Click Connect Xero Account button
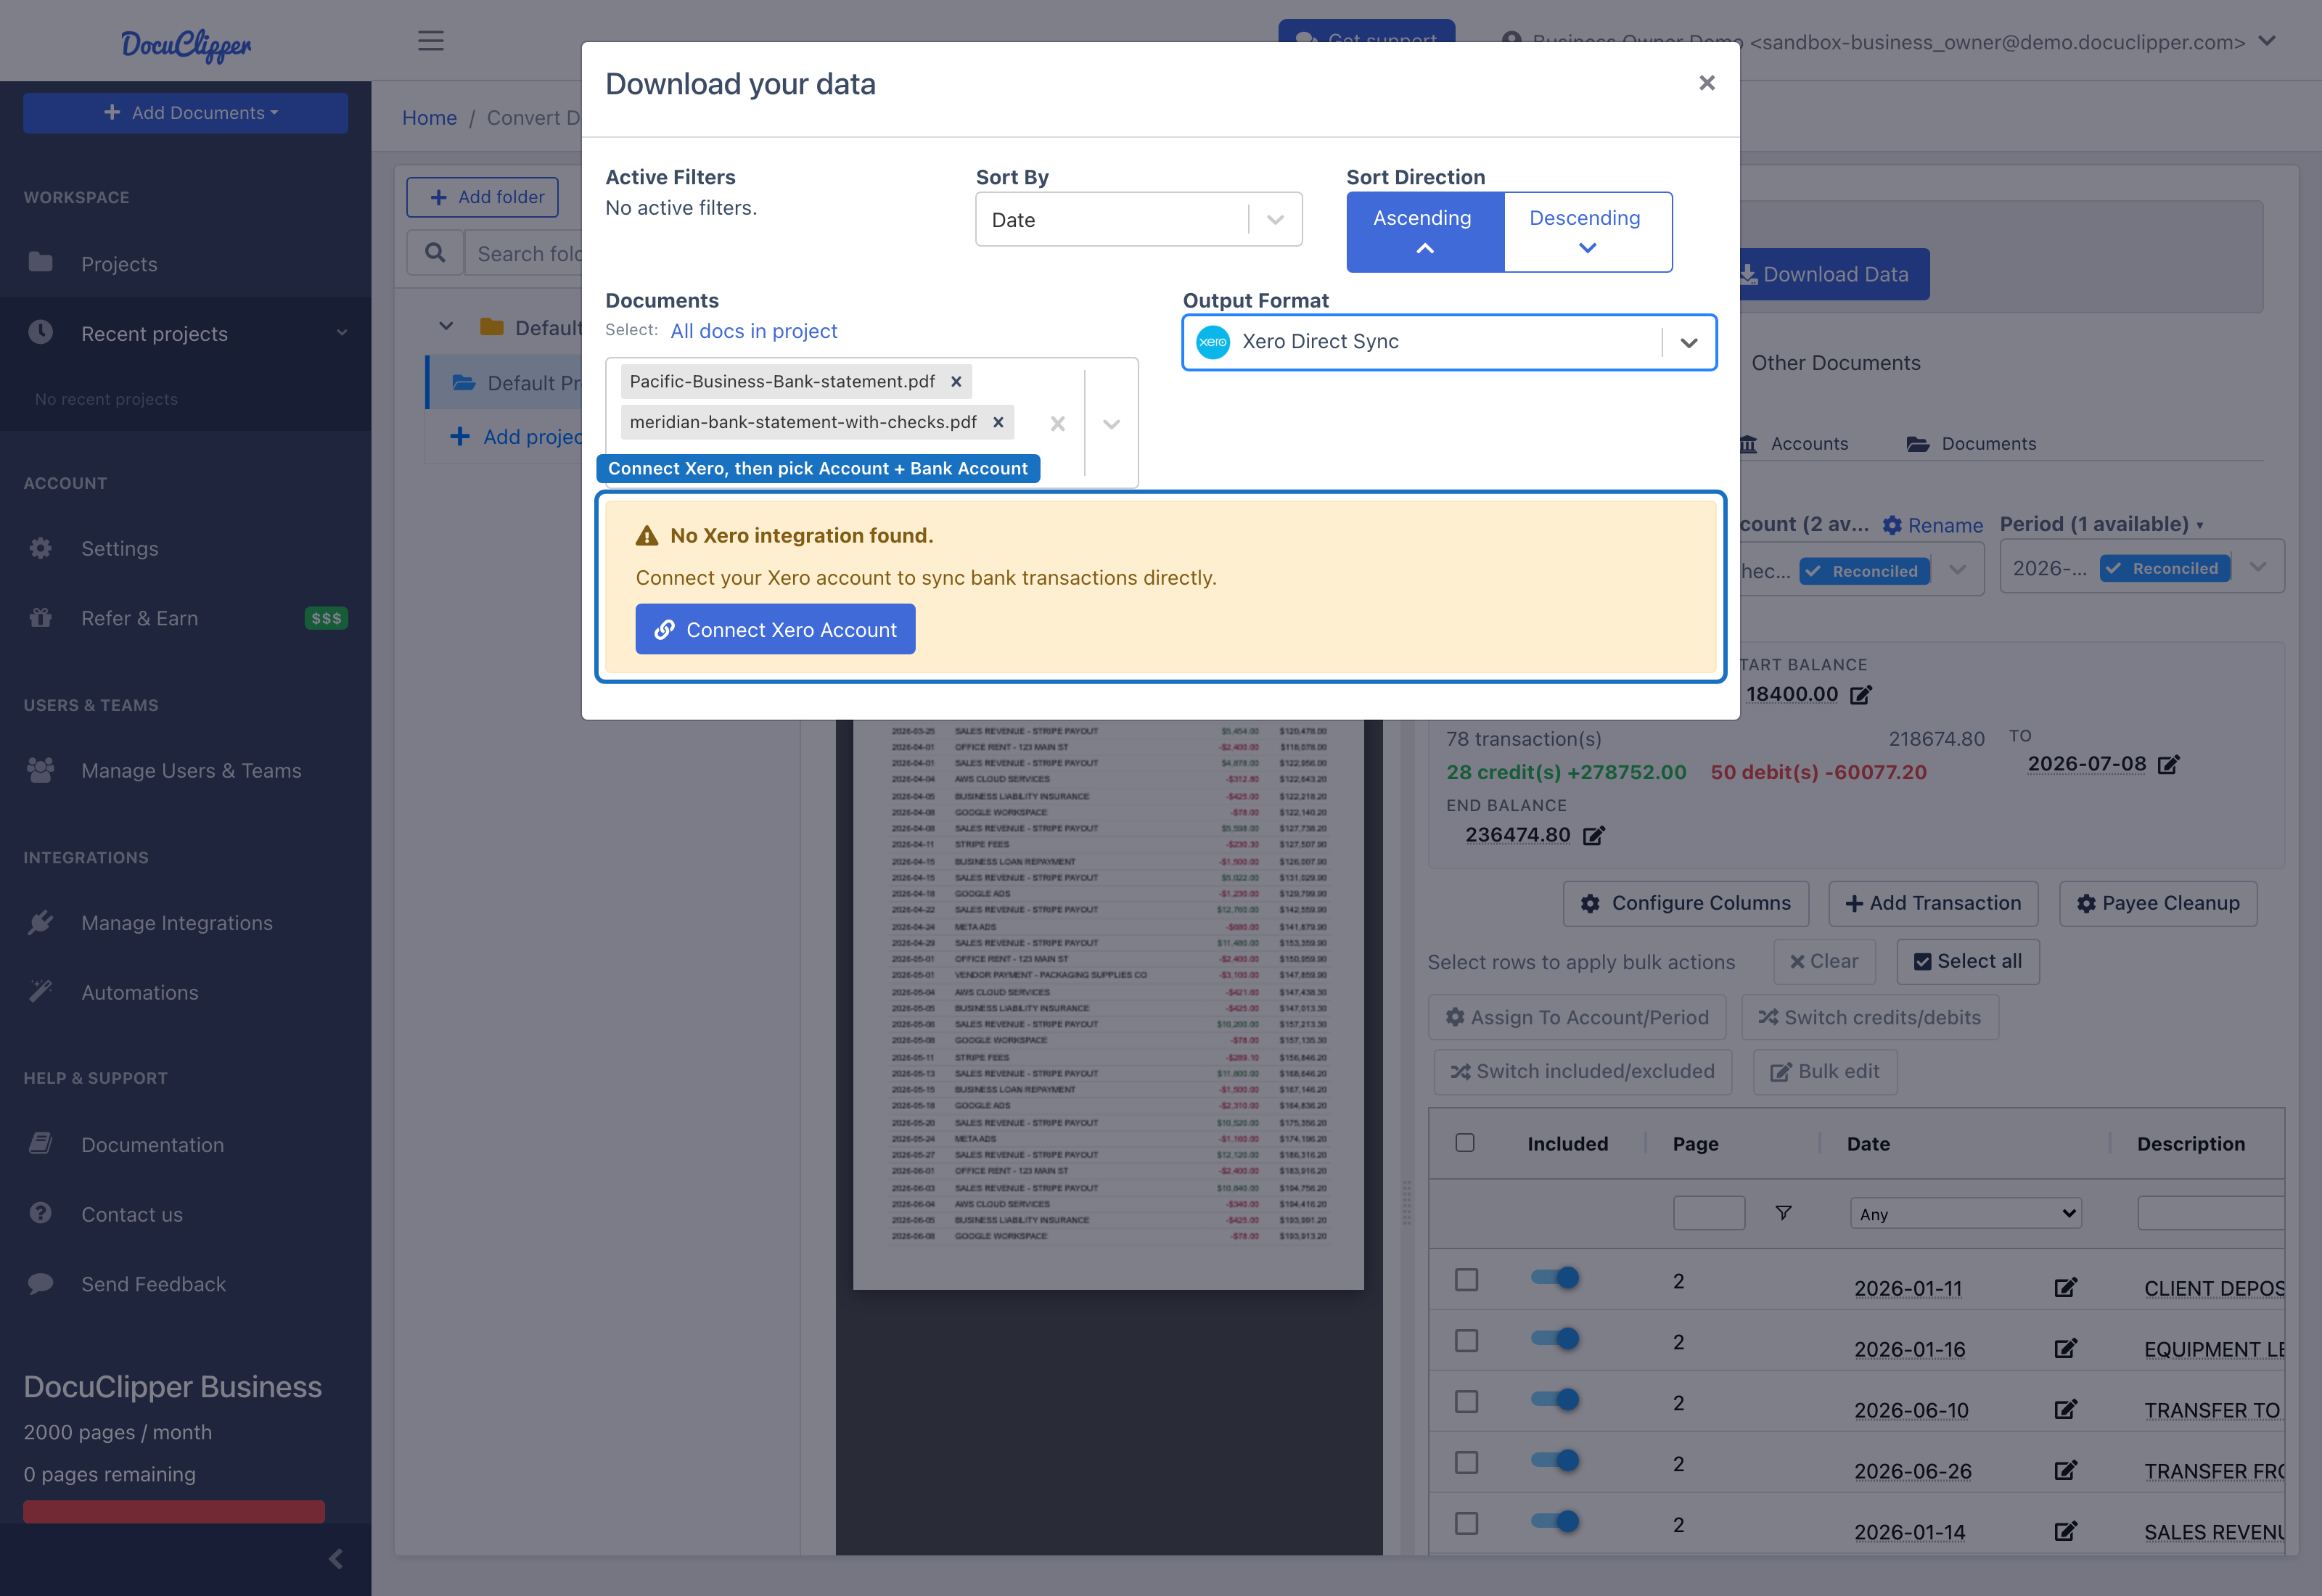This screenshot has width=2322, height=1596. pos(775,629)
